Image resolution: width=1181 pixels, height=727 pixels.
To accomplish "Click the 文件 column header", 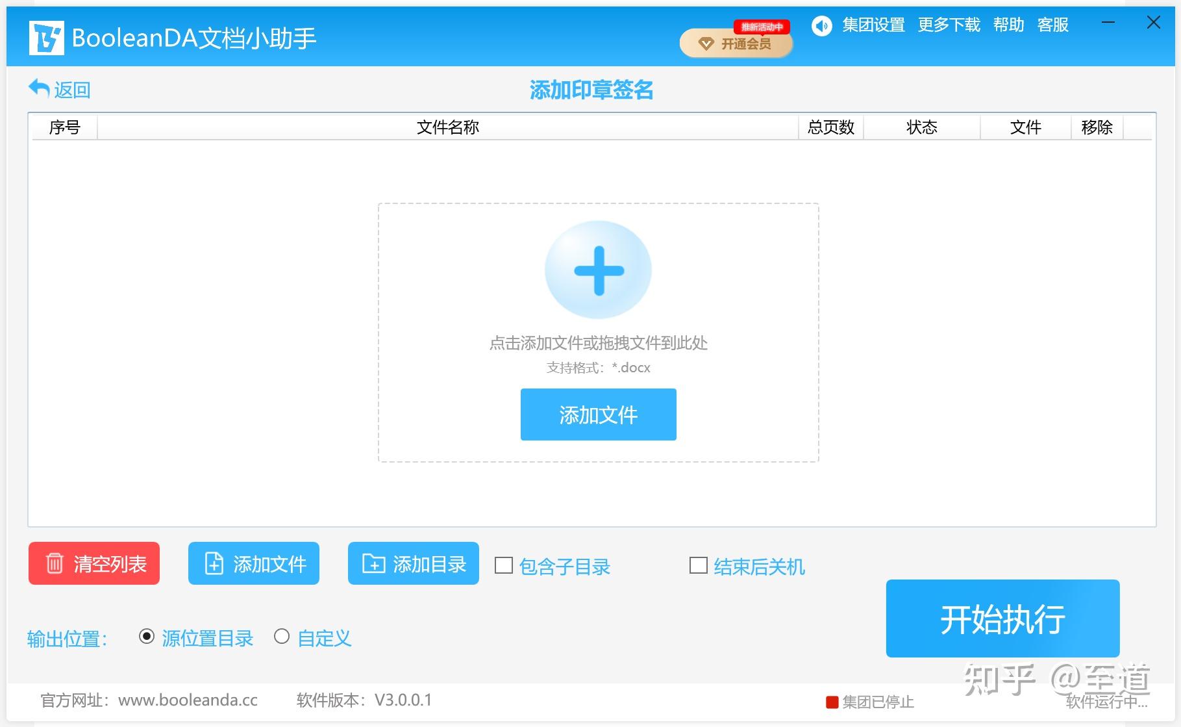I will (1026, 127).
